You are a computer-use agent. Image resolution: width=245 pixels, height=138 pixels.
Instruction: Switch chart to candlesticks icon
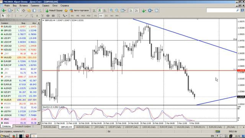100,10
